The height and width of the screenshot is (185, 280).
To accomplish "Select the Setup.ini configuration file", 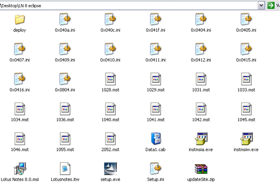I will [156, 168].
